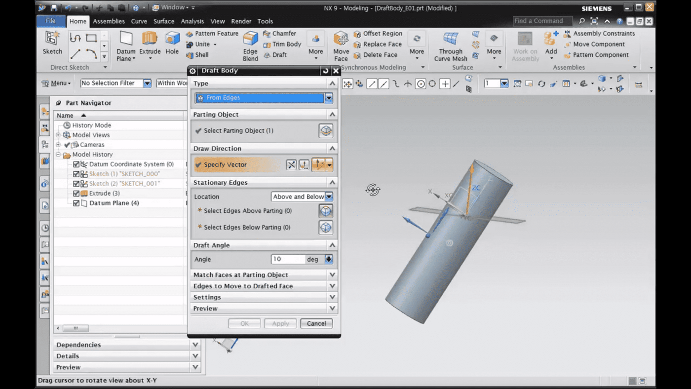Switch to the Surface tab
691x389 pixels.
pyautogui.click(x=163, y=21)
